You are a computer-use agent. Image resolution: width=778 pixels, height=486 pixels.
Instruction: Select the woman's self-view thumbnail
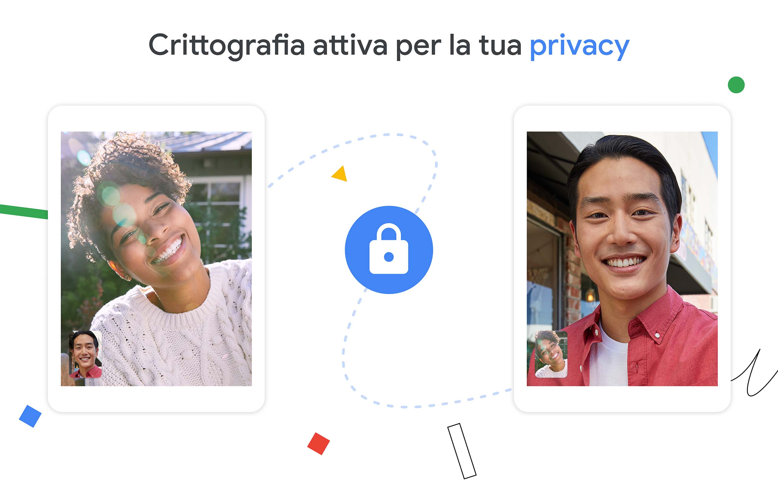click(551, 354)
